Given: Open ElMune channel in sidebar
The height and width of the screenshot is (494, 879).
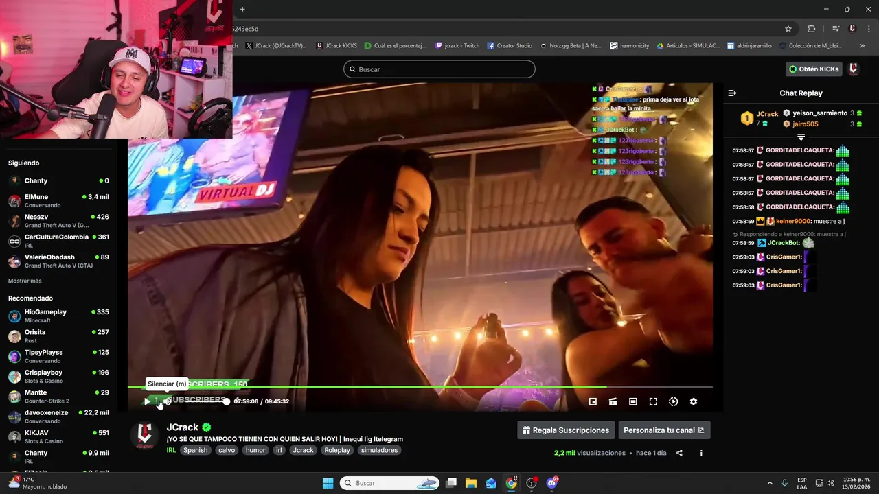Looking at the screenshot, I should 58,200.
